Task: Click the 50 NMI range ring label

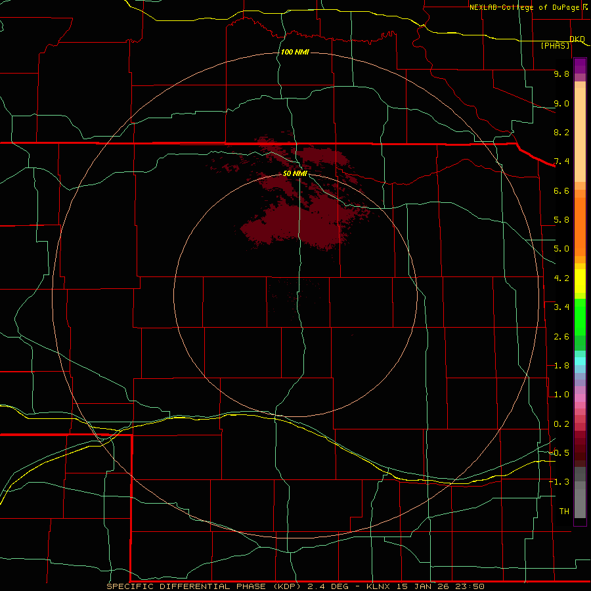Action: 295,173
